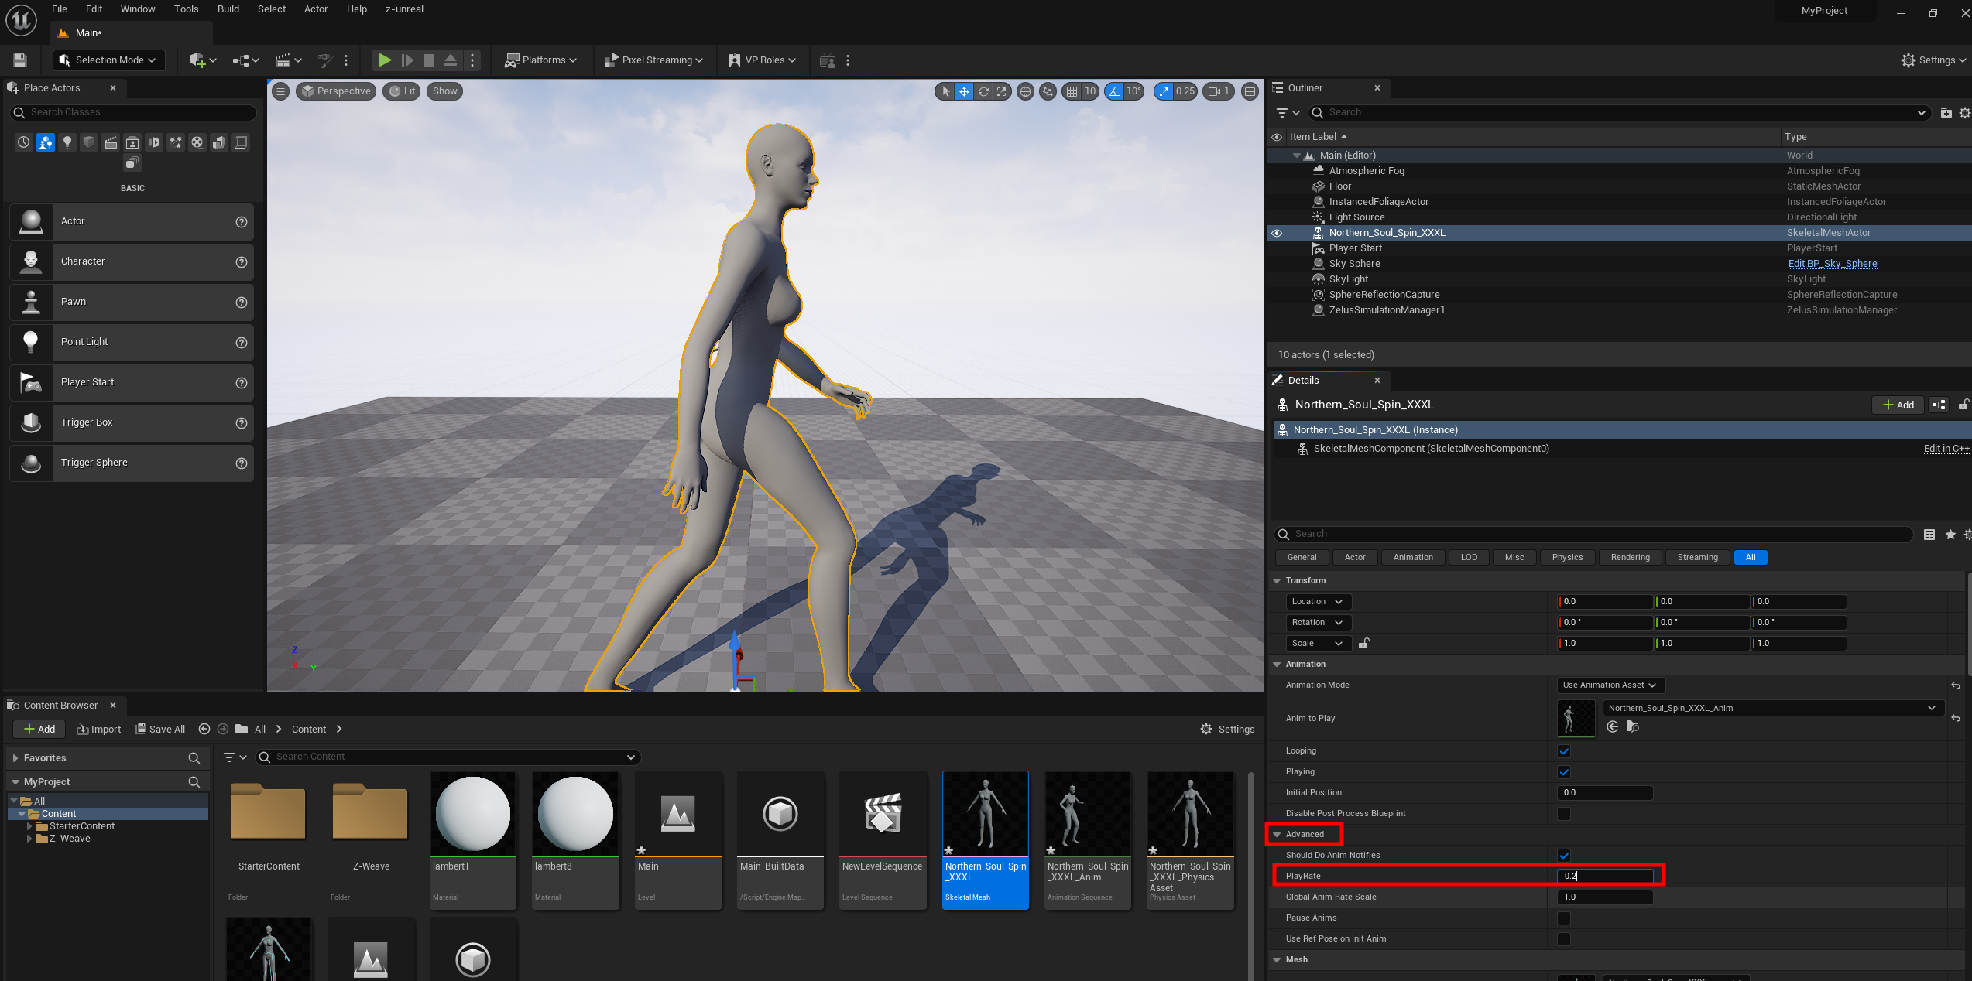
Task: Click the Save current level icon
Action: click(20, 60)
